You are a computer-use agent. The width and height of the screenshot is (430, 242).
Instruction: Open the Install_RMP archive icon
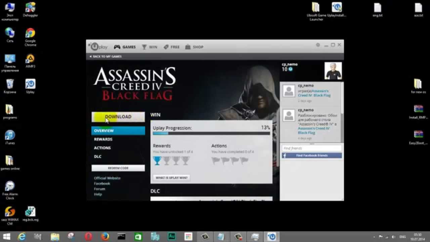point(418,112)
